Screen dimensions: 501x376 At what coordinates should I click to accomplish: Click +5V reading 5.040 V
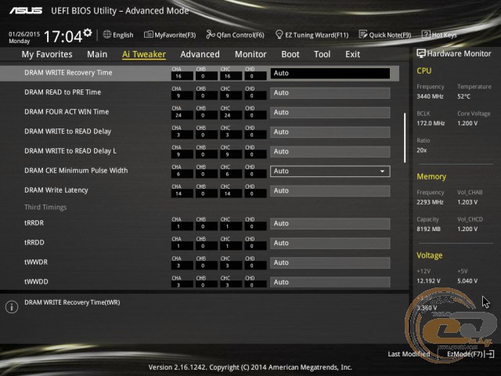tap(467, 280)
